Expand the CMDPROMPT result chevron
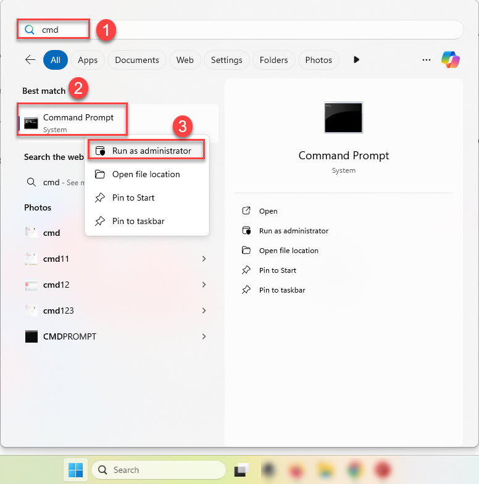Image resolution: width=479 pixels, height=484 pixels. pyautogui.click(x=204, y=336)
